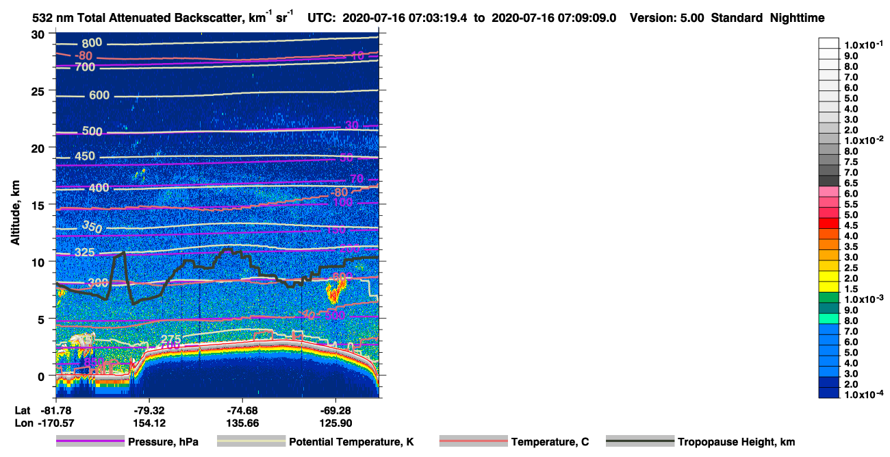Click the 600 potential temperature contour label
Viewport: 890px width, 457px height.
click(x=99, y=95)
